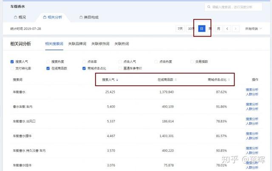
Task: Select the 周 granularity button
Action: tap(210, 28)
